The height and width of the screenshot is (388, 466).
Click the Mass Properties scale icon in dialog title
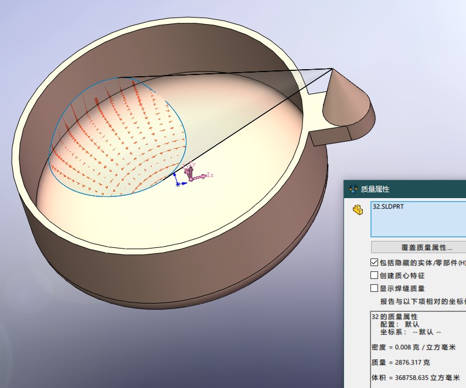click(x=353, y=189)
